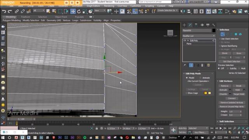Click Remove Isolated Vertices button
The height and width of the screenshot is (140, 249).
pos(232,103)
